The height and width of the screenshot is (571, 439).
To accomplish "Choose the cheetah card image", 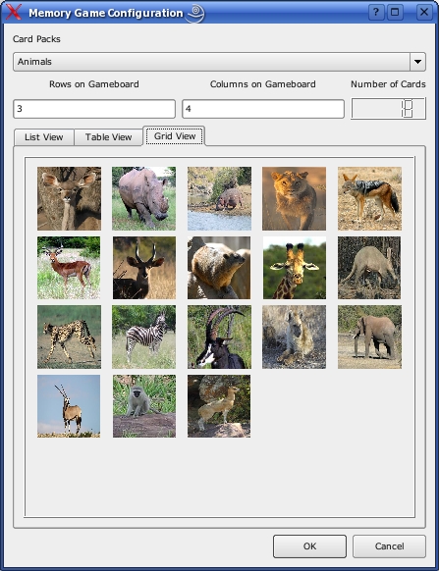I will (x=70, y=337).
